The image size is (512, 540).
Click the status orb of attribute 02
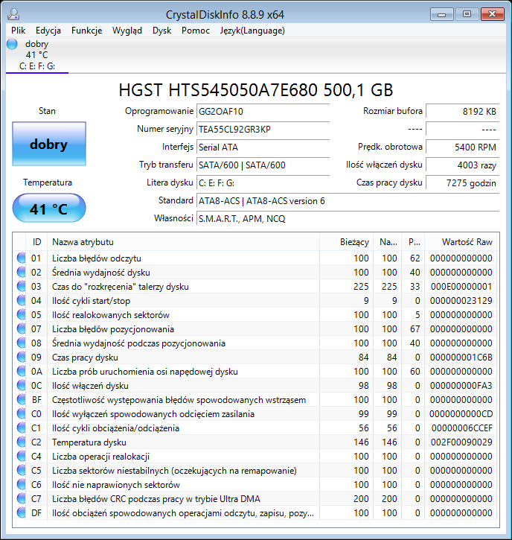tap(21, 272)
